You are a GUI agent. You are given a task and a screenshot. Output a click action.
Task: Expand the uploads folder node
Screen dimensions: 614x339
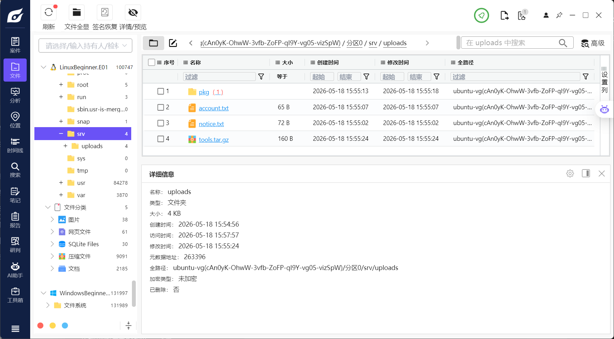point(65,146)
